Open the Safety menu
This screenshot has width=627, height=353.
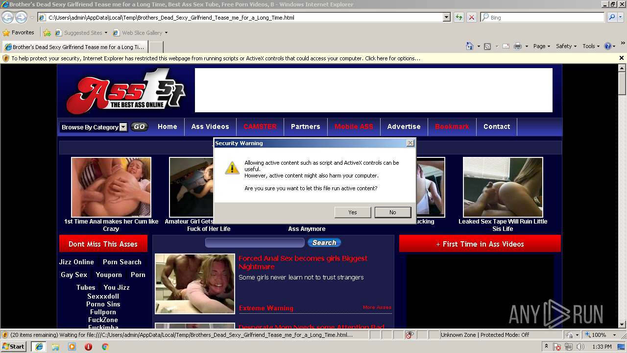[x=566, y=46]
